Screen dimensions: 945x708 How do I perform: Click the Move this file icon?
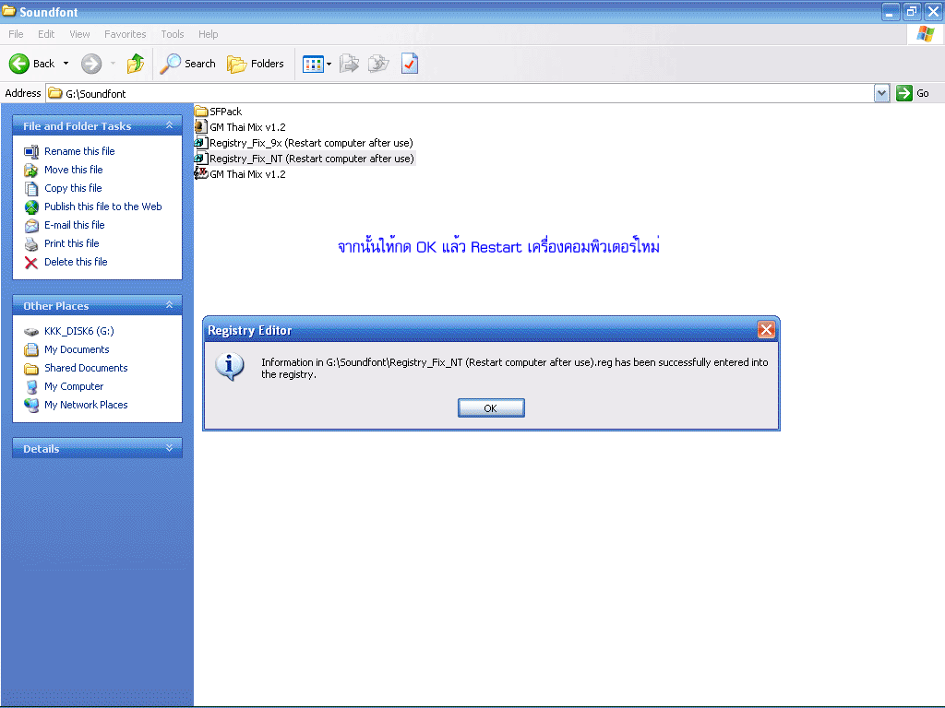pyautogui.click(x=31, y=171)
